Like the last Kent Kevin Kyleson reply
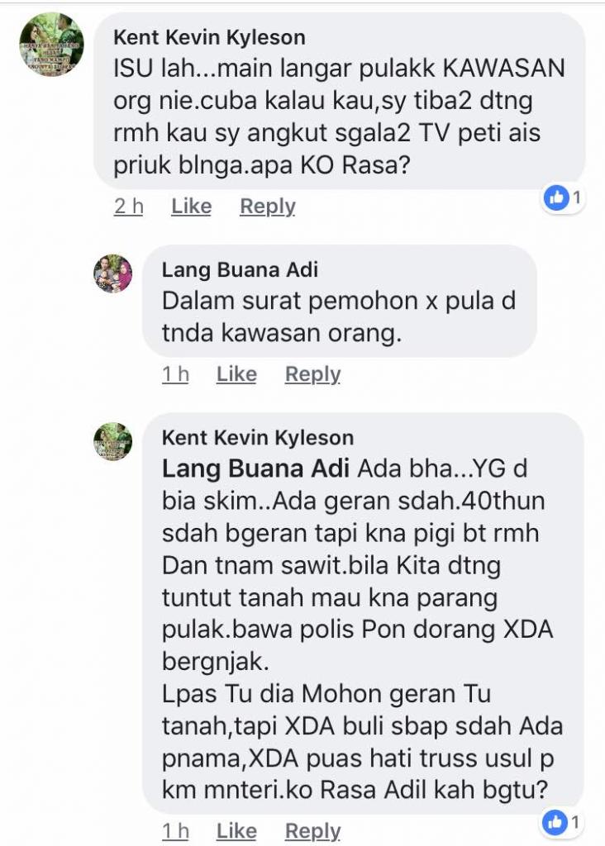The width and height of the screenshot is (605, 846). tap(236, 831)
